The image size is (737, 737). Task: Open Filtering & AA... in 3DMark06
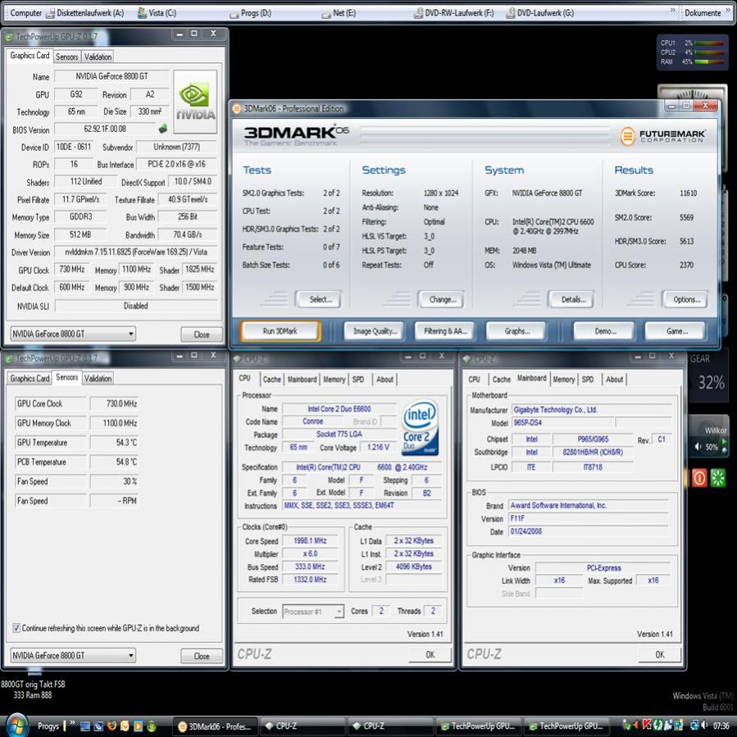coord(444,331)
